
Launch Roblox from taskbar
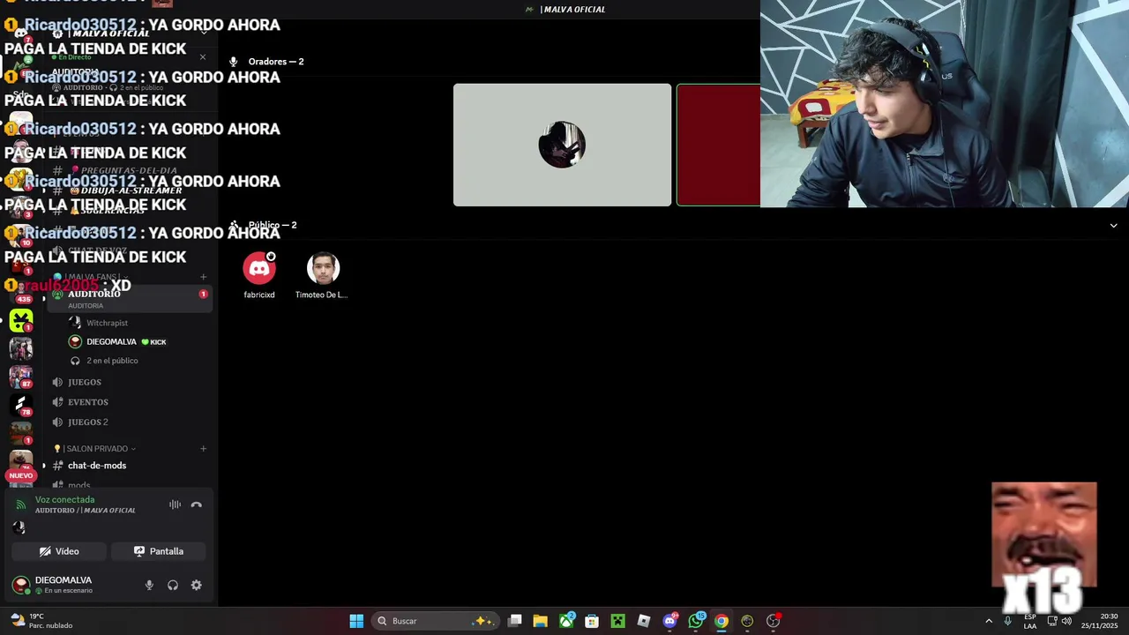(644, 621)
